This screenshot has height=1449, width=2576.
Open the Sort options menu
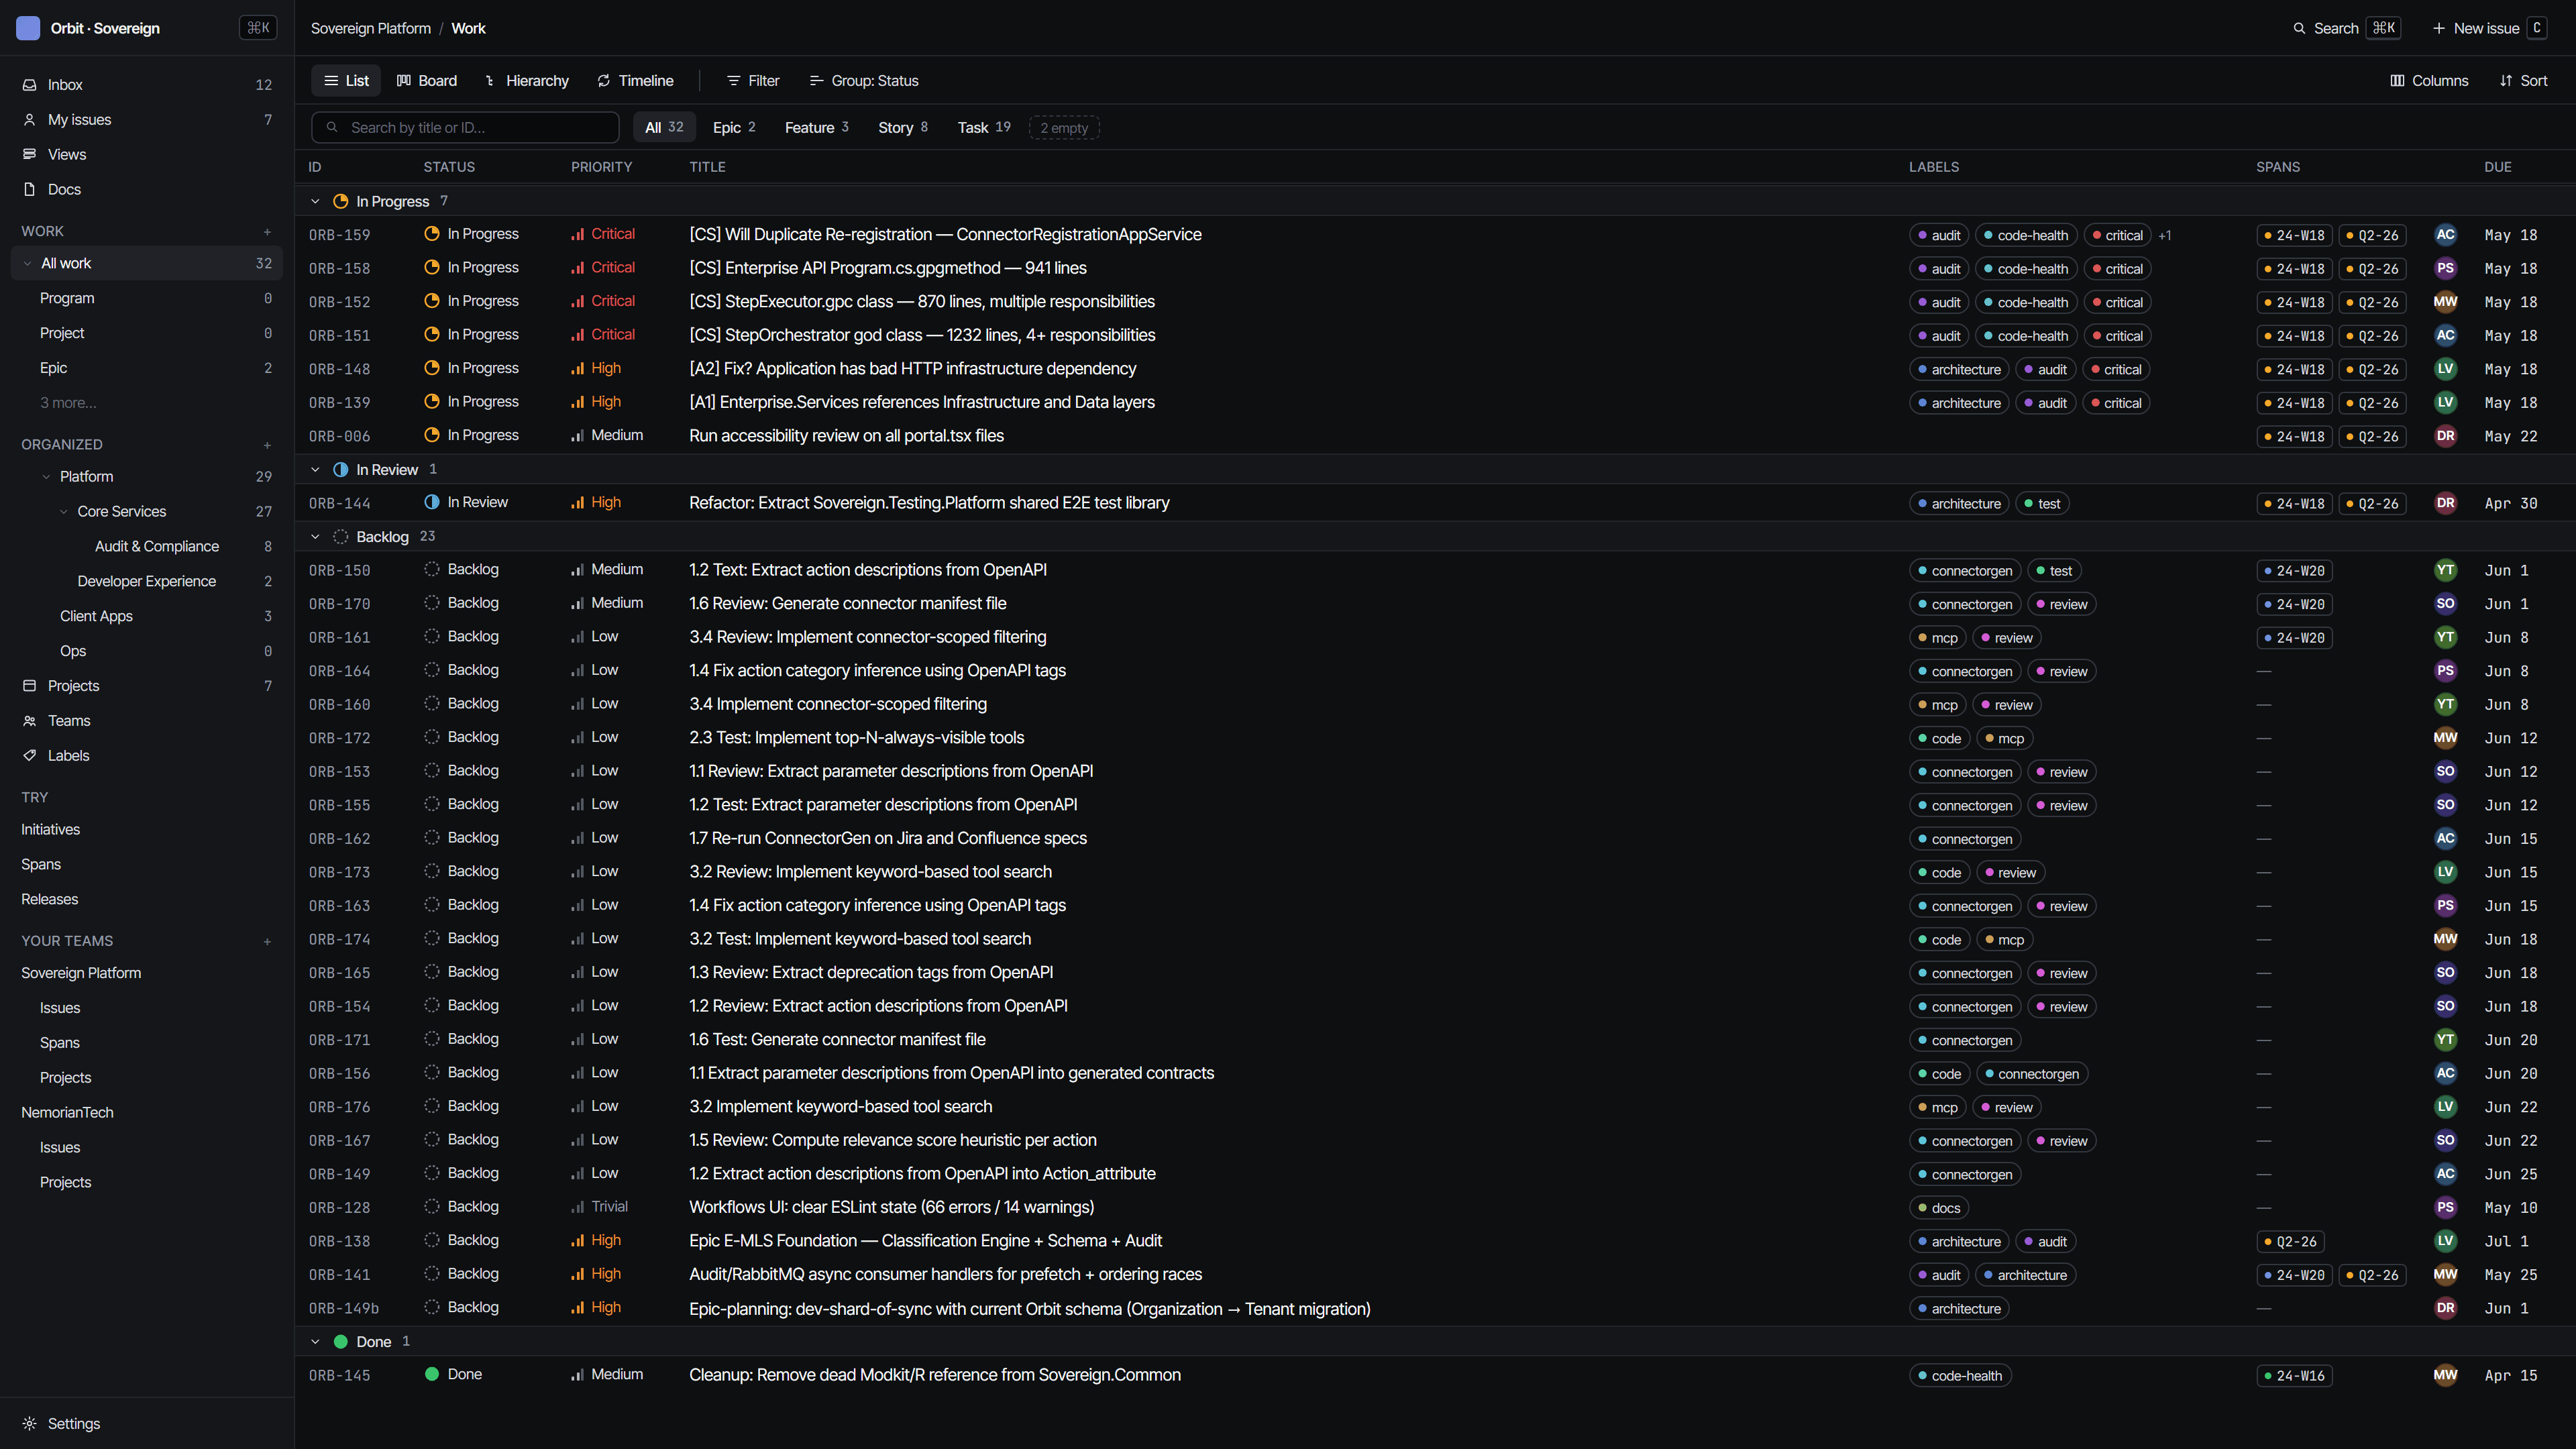pyautogui.click(x=2523, y=81)
